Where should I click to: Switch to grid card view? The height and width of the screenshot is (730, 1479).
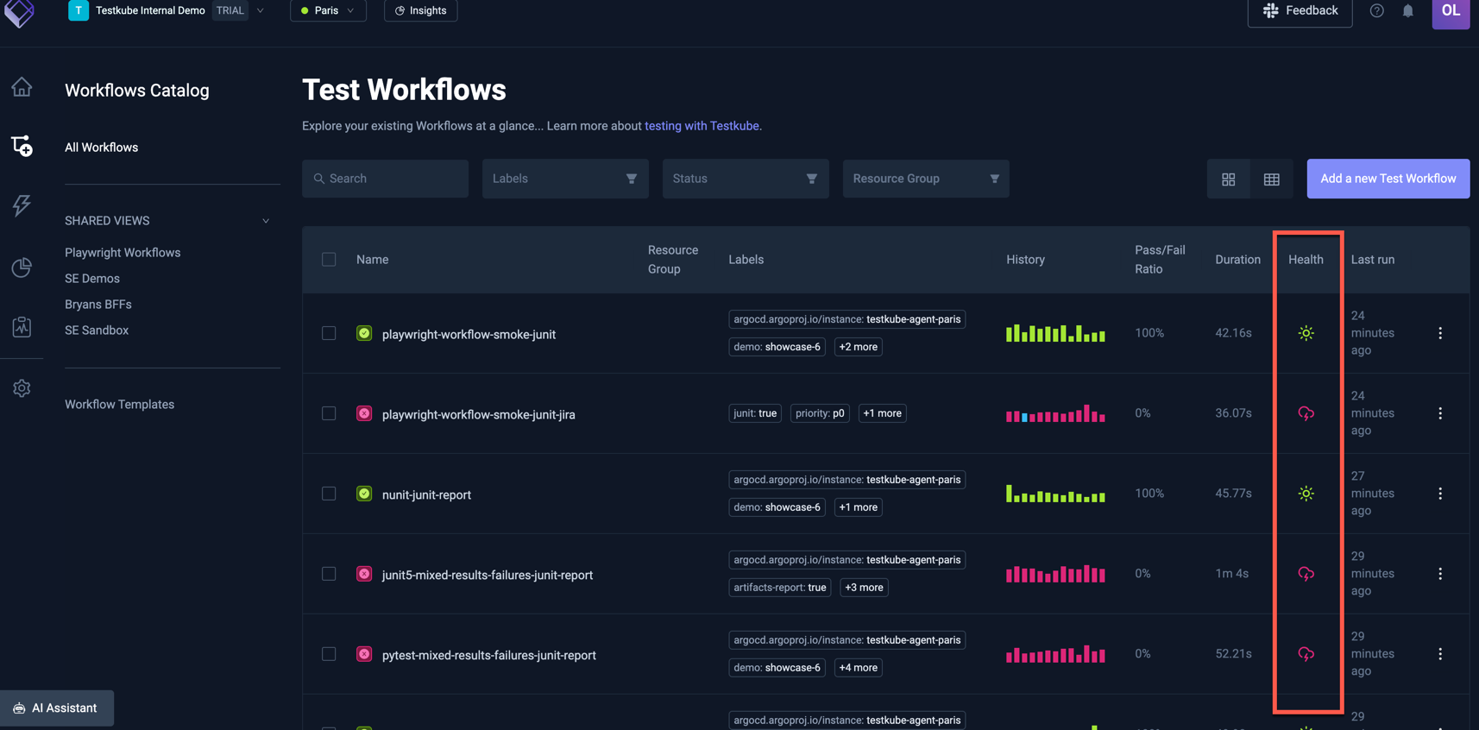(1228, 179)
